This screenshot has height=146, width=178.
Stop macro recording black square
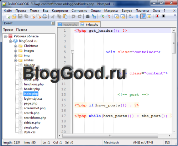(x=163, y=16)
